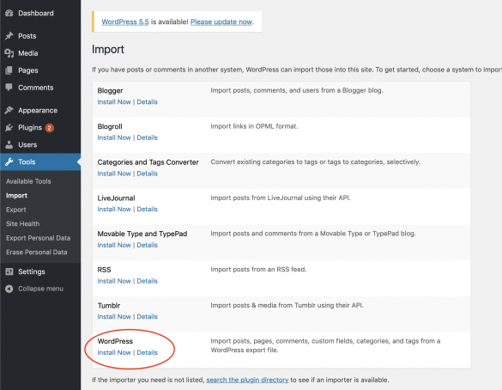Click the Please update now link

pos(221,21)
